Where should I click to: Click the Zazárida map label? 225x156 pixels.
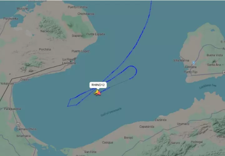[x=161, y=120]
